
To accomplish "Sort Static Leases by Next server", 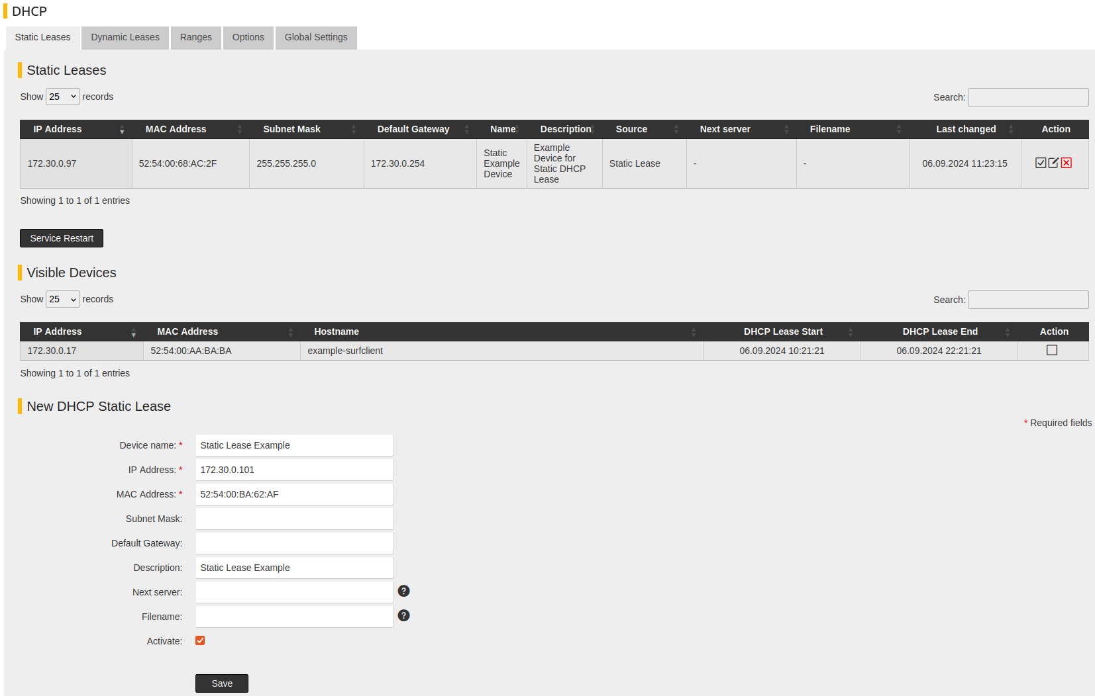I will 741,129.
